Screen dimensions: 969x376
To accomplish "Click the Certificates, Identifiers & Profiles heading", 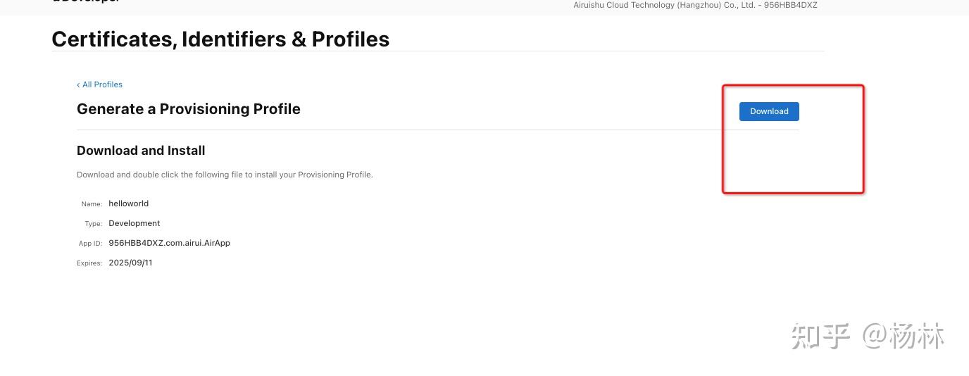I will 220,39.
